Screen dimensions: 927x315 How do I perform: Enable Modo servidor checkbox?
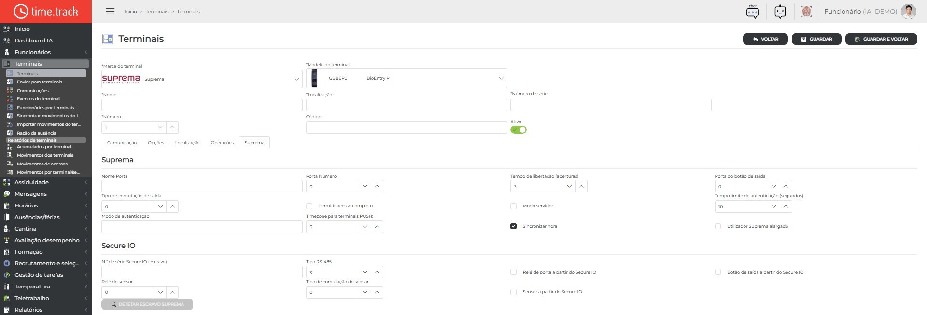click(513, 206)
